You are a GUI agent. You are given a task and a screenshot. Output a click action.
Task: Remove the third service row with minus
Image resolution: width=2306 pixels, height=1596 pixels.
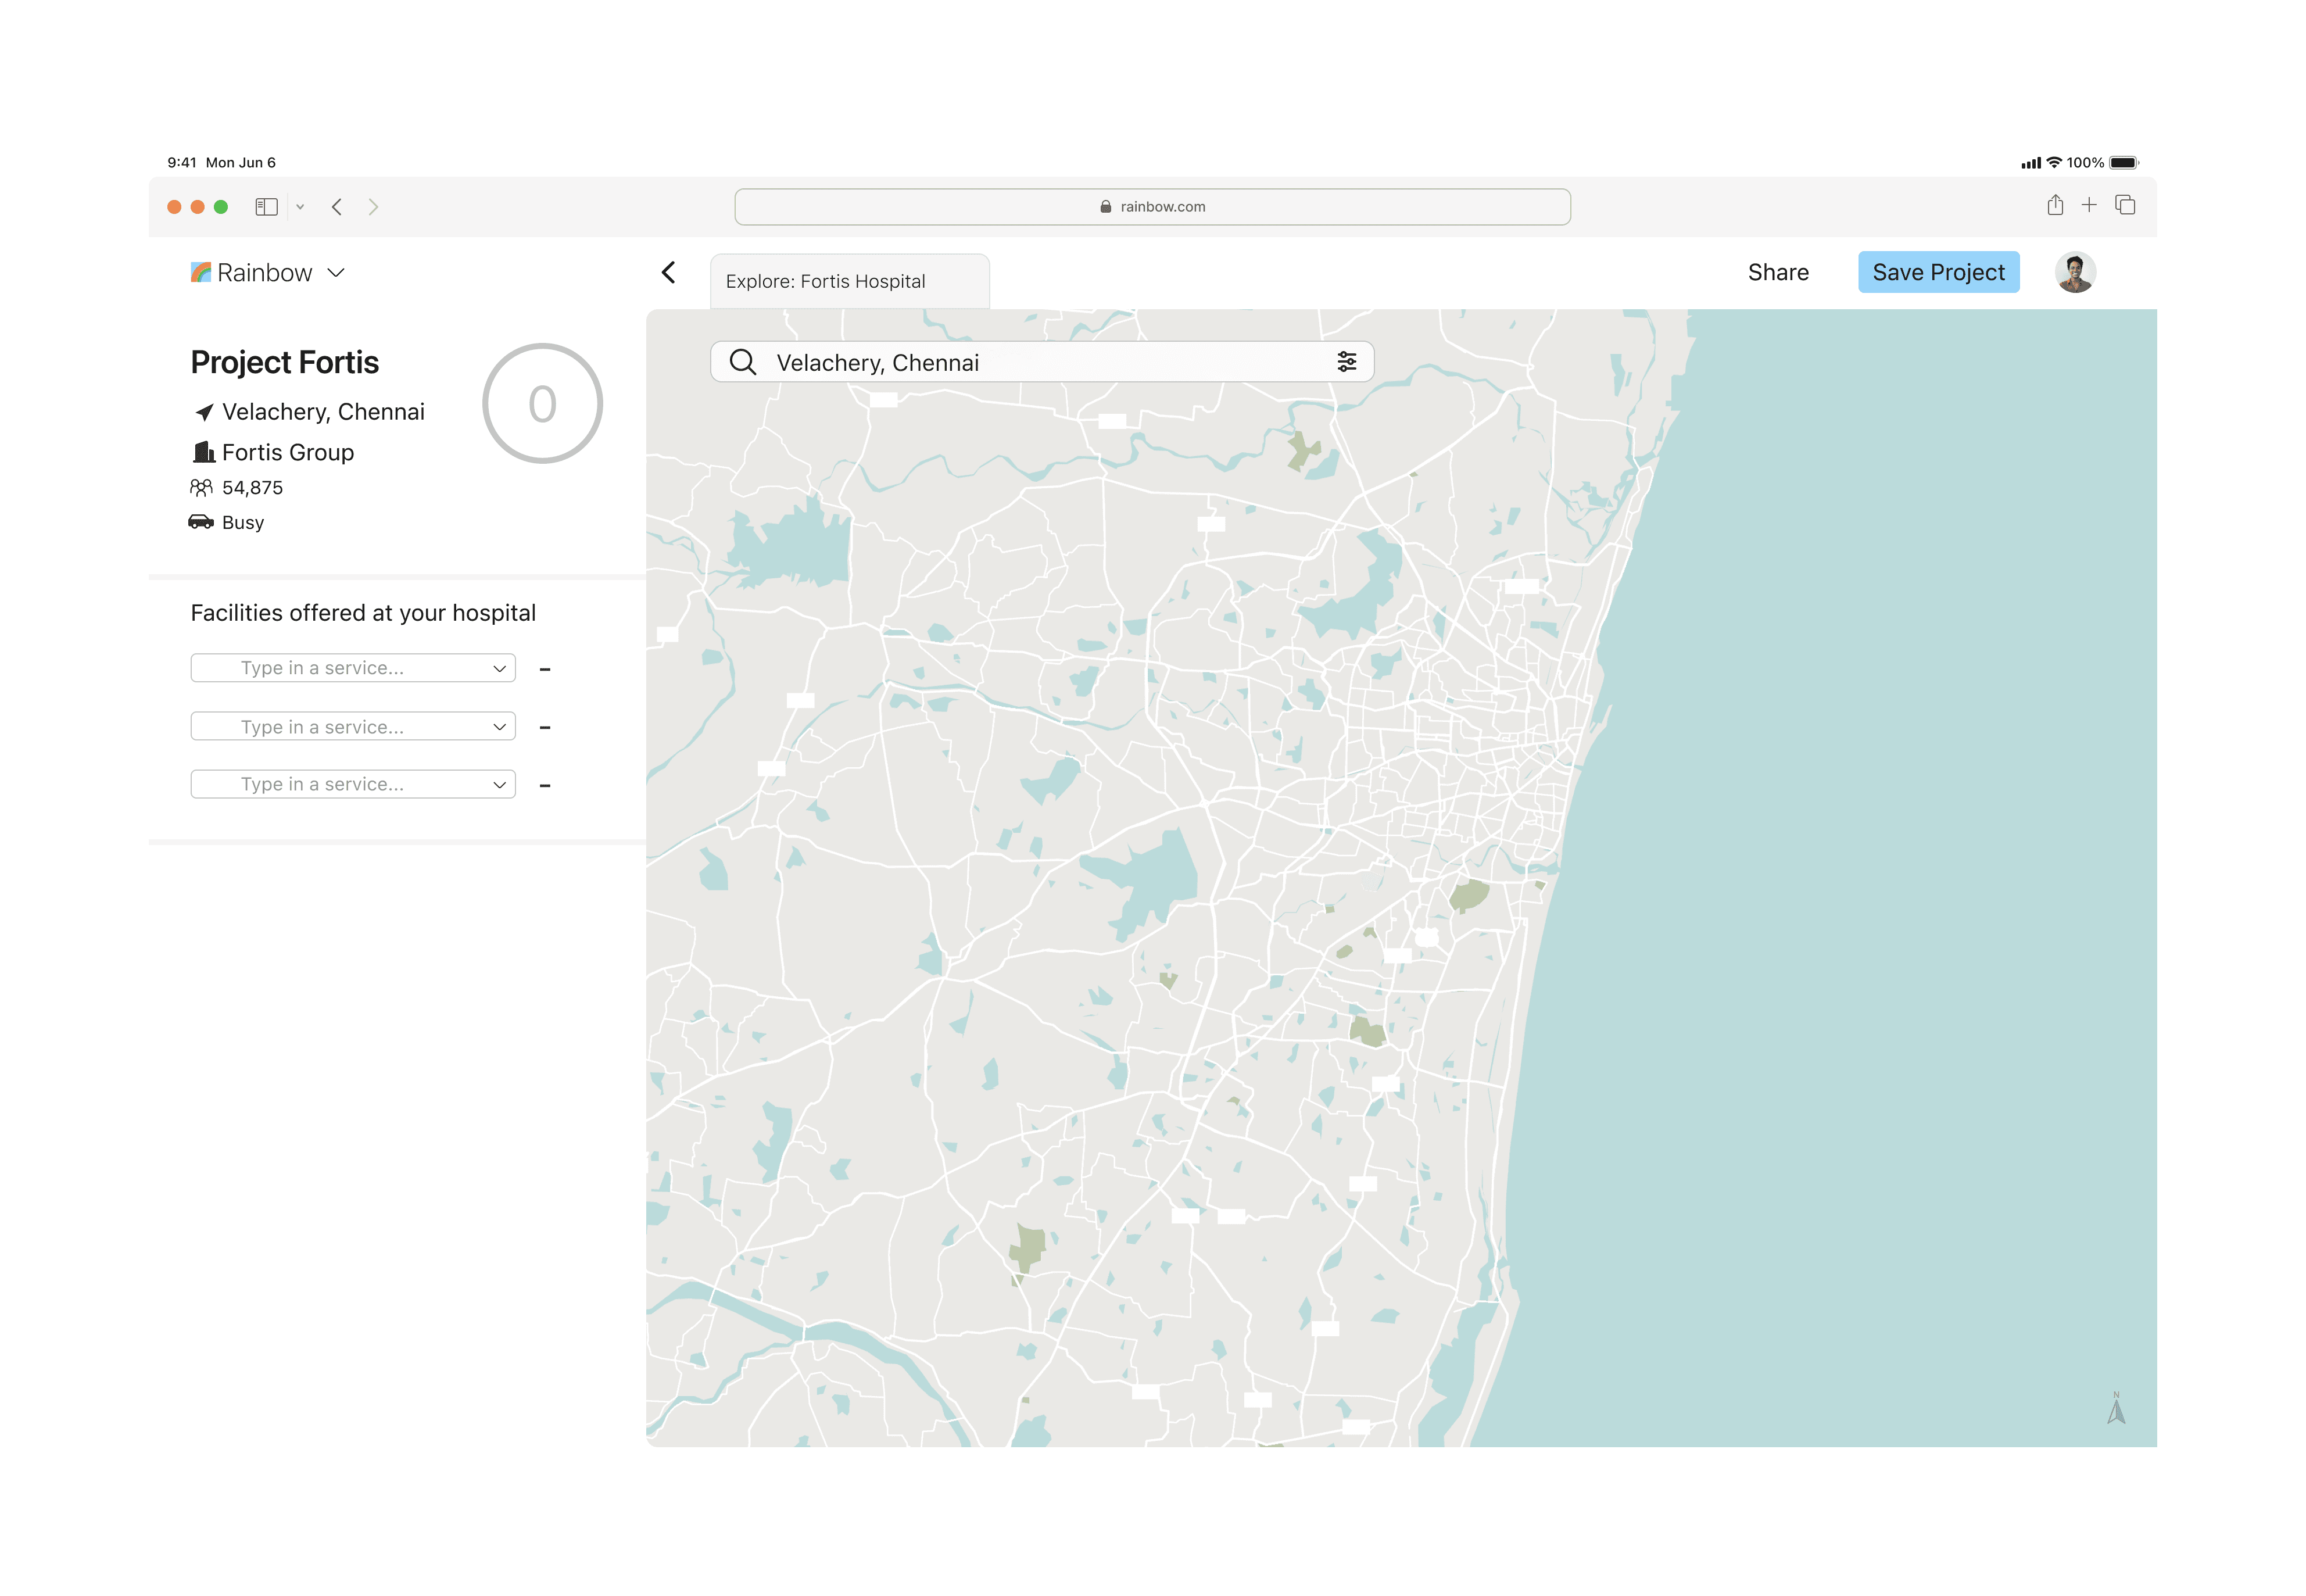click(545, 785)
